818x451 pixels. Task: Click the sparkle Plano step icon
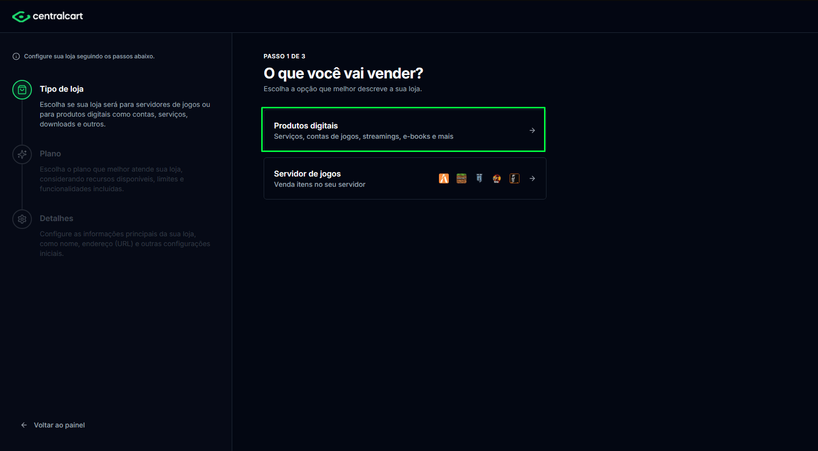pos(22,154)
